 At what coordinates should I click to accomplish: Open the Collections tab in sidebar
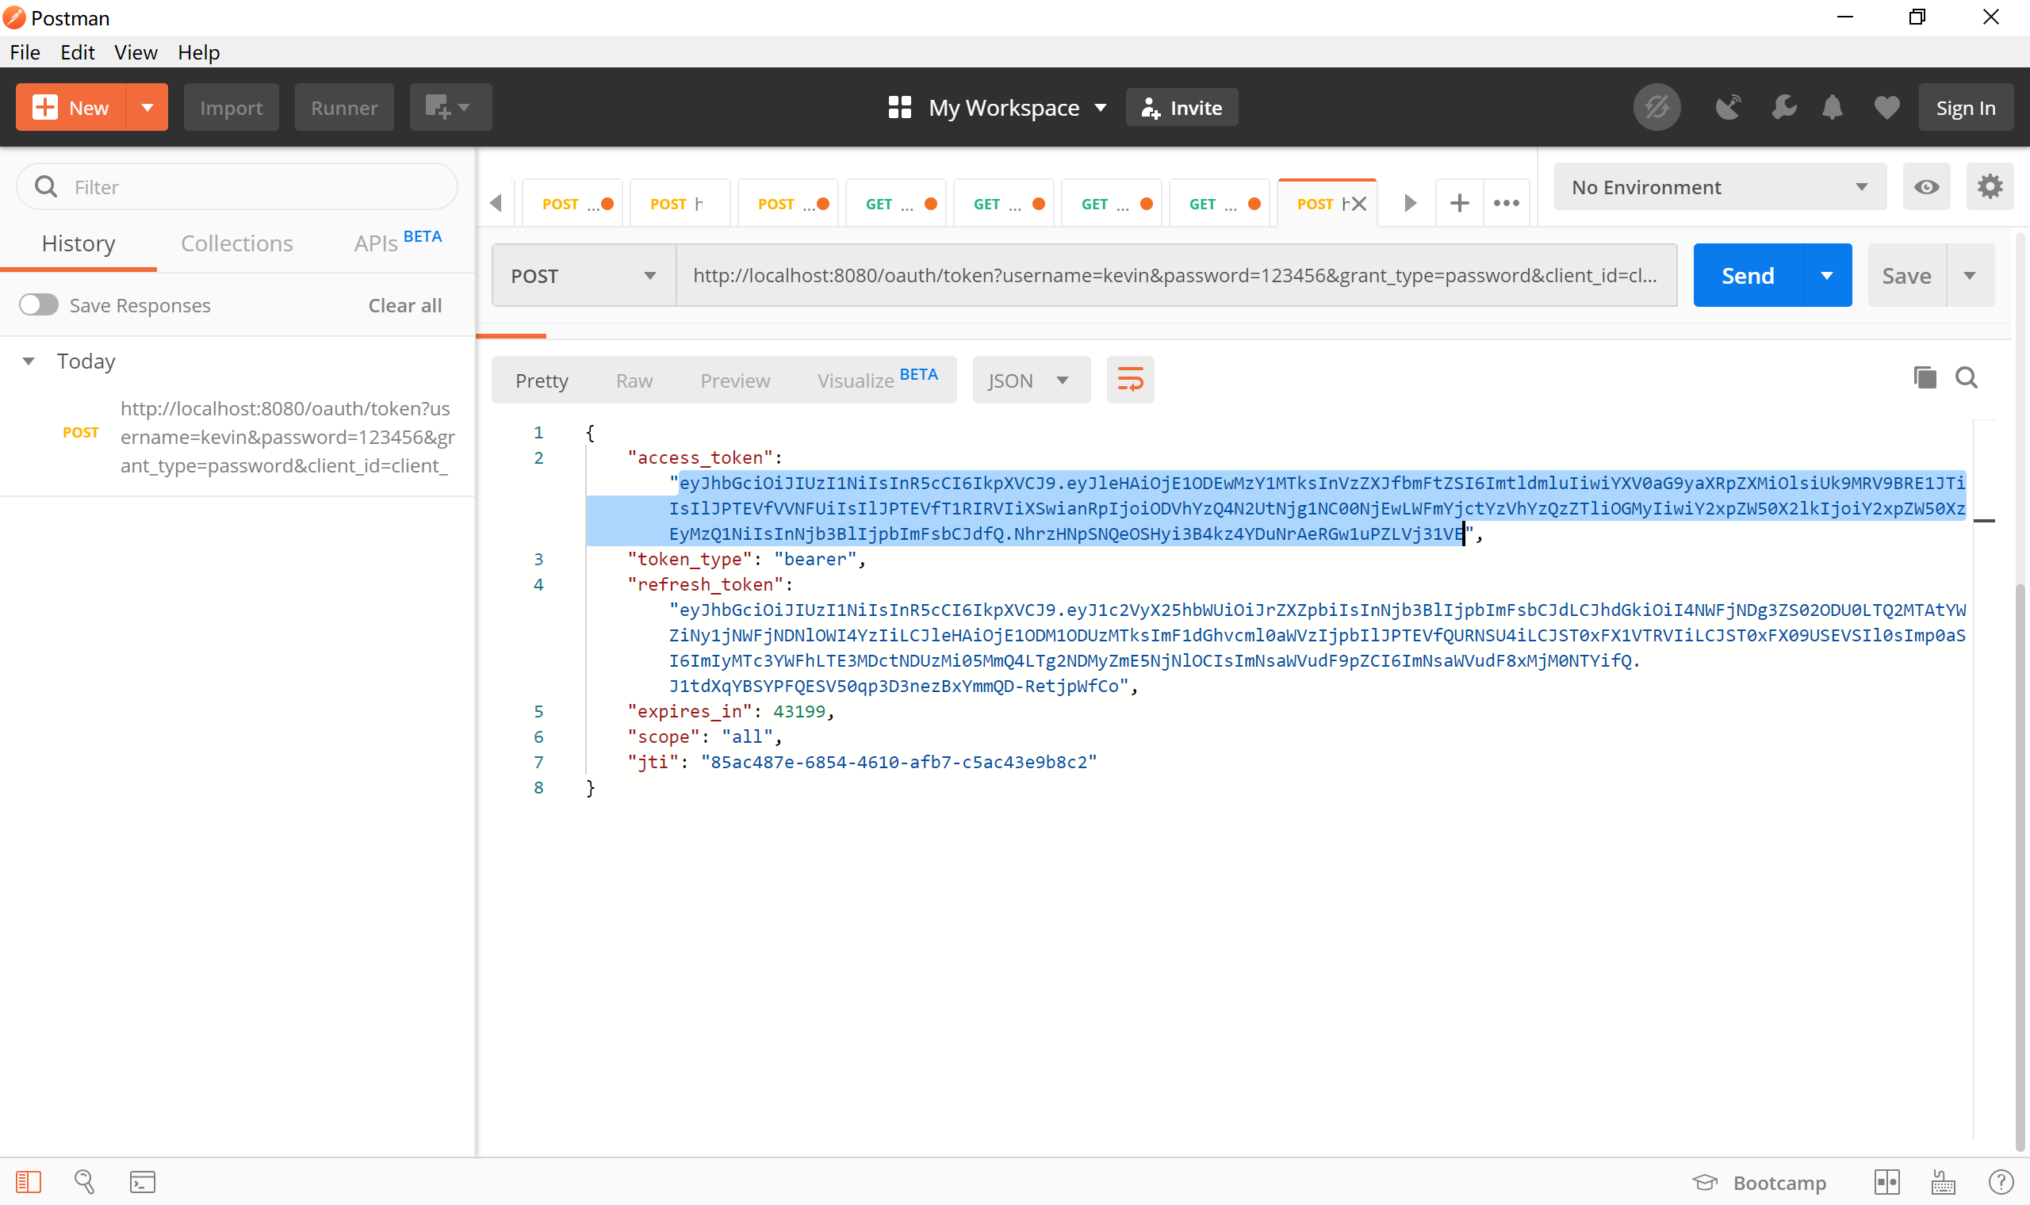click(x=237, y=241)
